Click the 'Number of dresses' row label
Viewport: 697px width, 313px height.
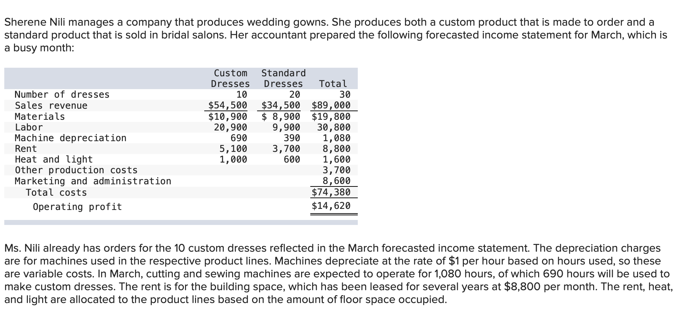(62, 94)
